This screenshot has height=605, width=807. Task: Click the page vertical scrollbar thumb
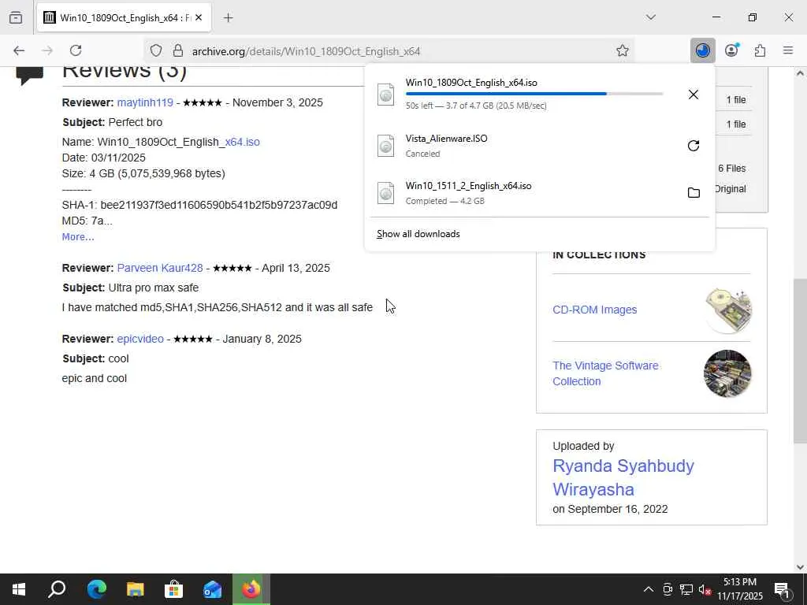pos(800,361)
